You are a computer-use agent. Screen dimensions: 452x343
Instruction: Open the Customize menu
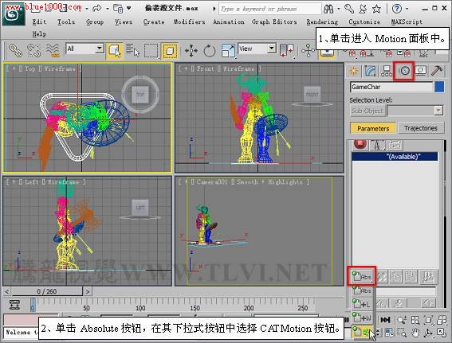[364, 21]
